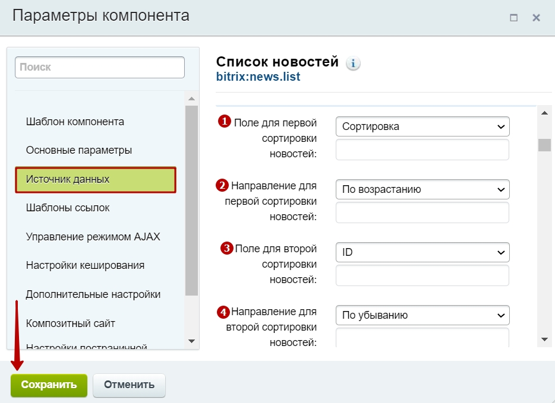Click the right panel scroll-down arrow
The width and height of the screenshot is (555, 403).
pos(544,338)
